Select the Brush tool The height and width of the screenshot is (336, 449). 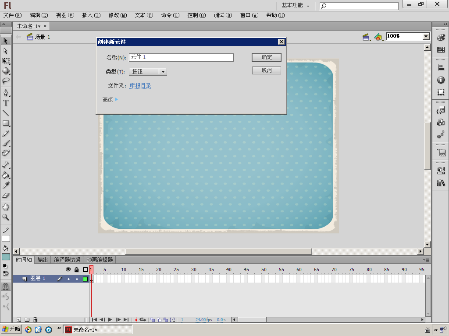(6, 143)
